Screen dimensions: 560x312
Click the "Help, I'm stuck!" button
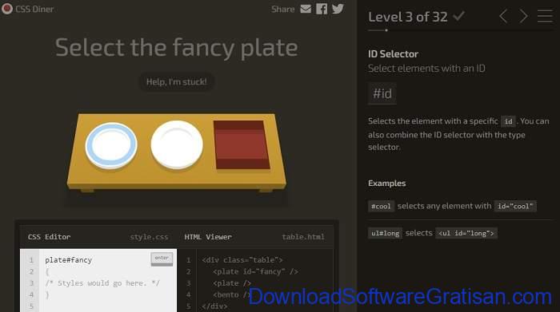177,82
